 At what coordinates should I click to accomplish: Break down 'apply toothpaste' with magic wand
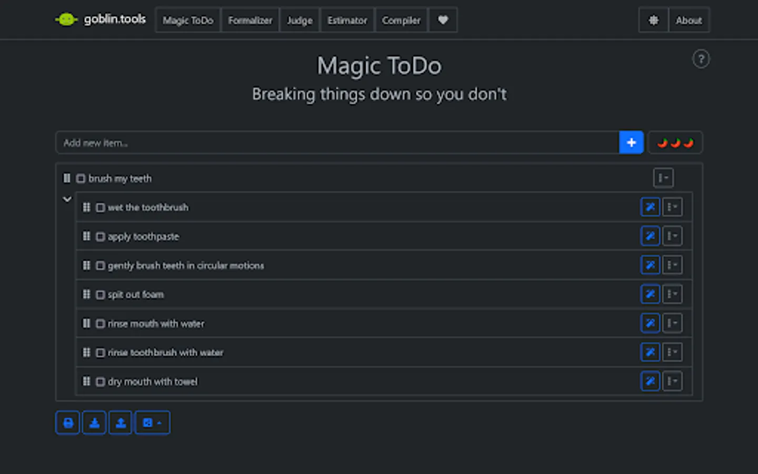[x=650, y=236]
